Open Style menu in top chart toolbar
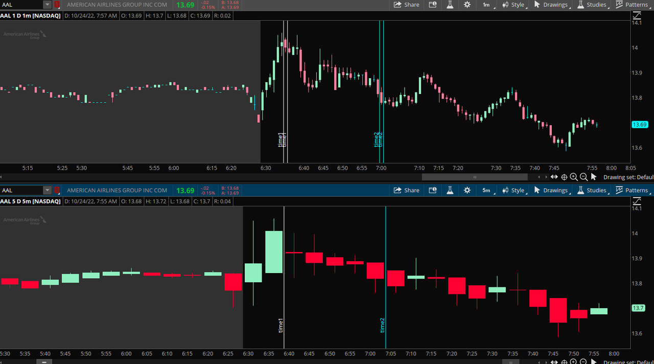The width and height of the screenshot is (654, 364). tap(513, 5)
